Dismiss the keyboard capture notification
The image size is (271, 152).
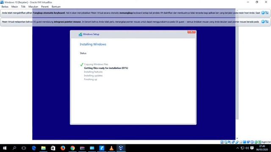(x=263, y=13)
